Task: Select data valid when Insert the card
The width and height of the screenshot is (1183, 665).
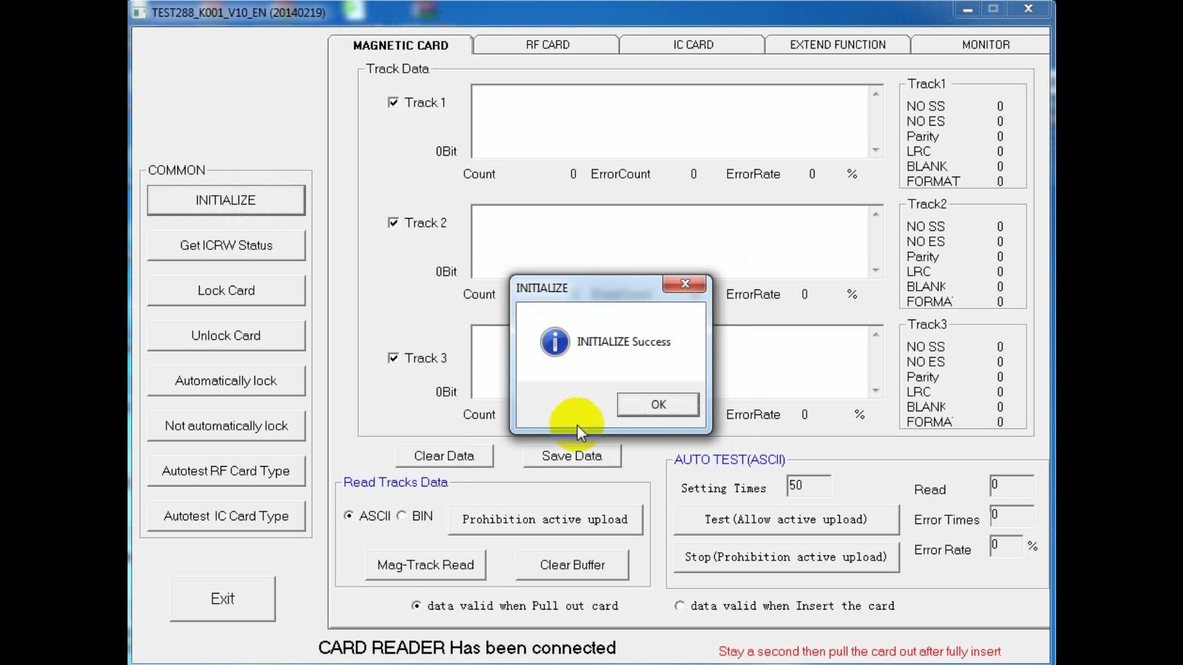Action: coord(680,606)
